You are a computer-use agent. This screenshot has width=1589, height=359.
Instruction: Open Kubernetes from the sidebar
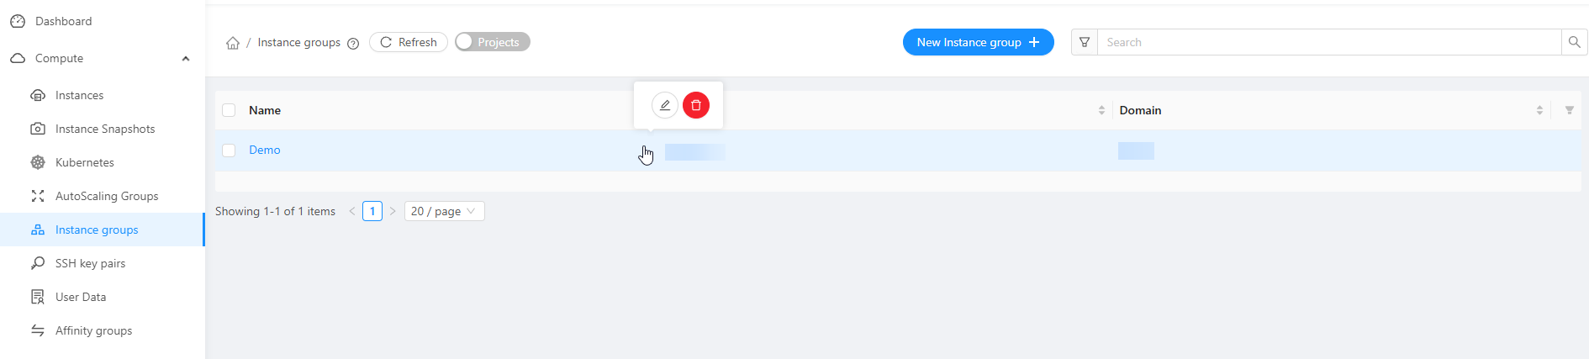pyautogui.click(x=84, y=162)
